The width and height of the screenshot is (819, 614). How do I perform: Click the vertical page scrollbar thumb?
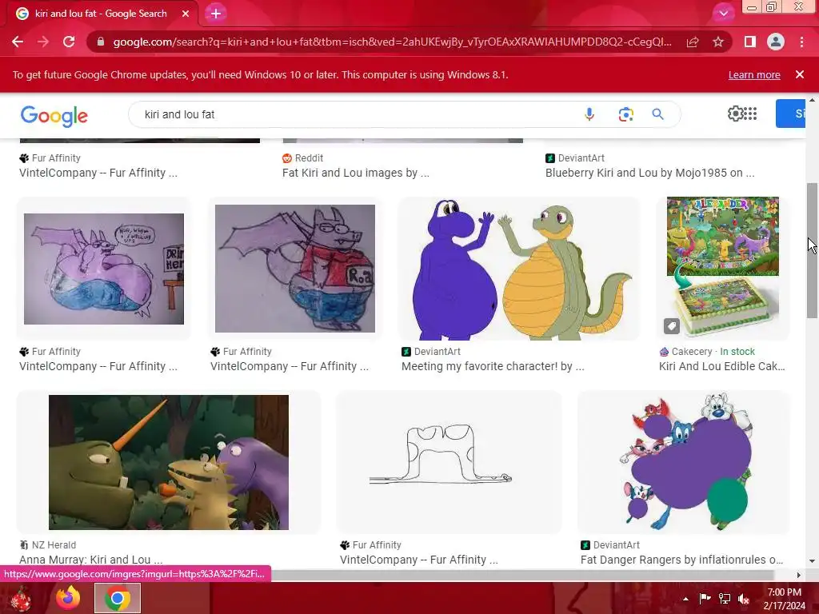[x=812, y=250]
